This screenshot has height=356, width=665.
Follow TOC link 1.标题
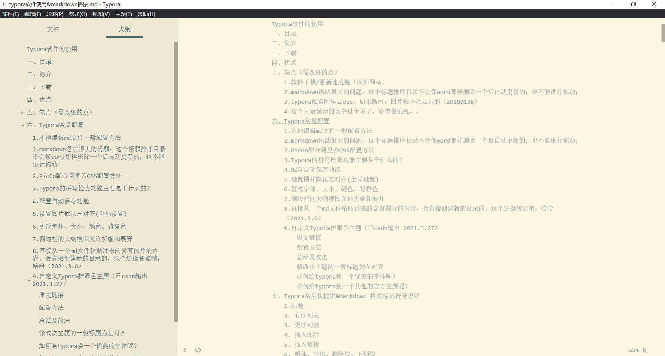294,306
